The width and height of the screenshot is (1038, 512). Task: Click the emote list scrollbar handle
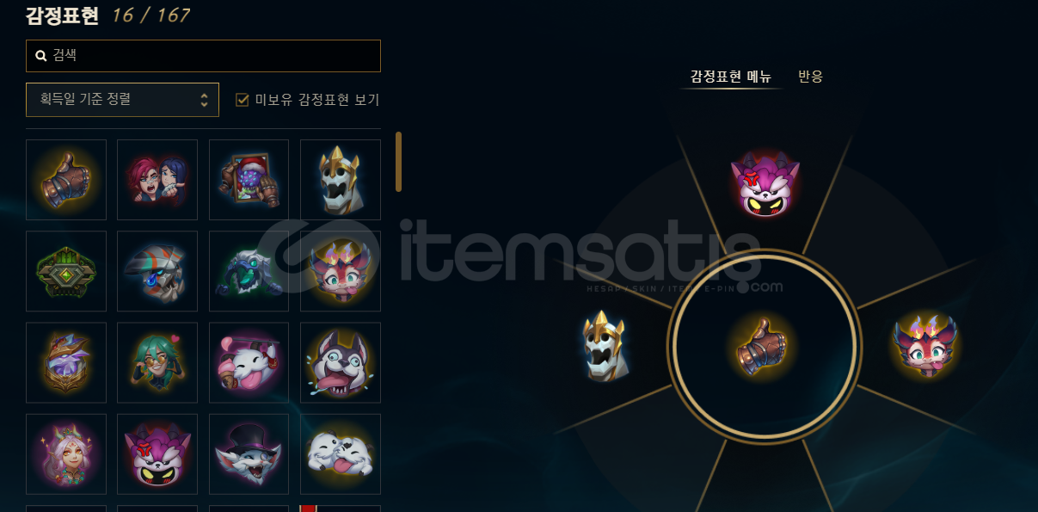[x=398, y=162]
